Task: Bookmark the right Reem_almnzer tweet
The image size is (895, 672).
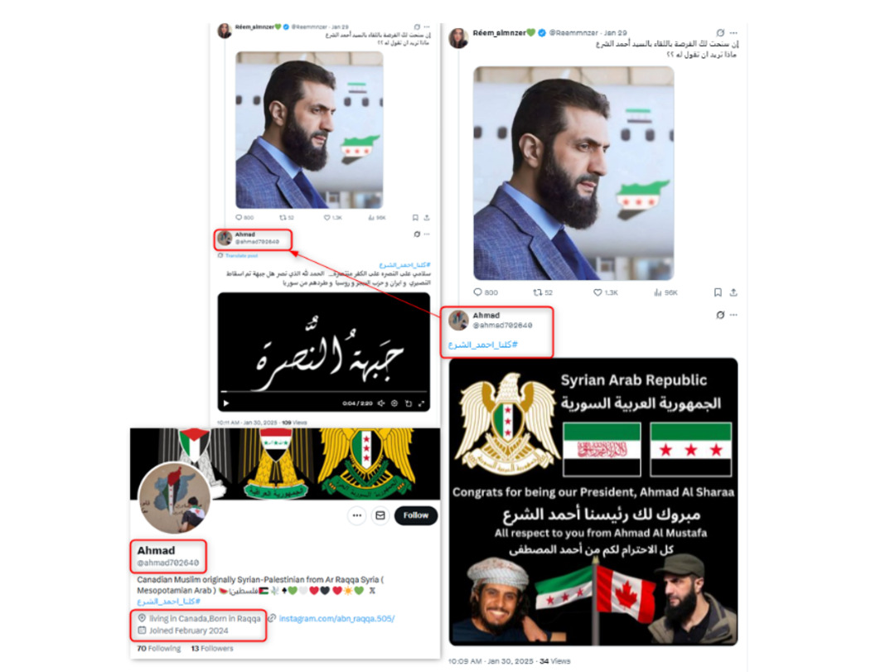Action: (718, 292)
